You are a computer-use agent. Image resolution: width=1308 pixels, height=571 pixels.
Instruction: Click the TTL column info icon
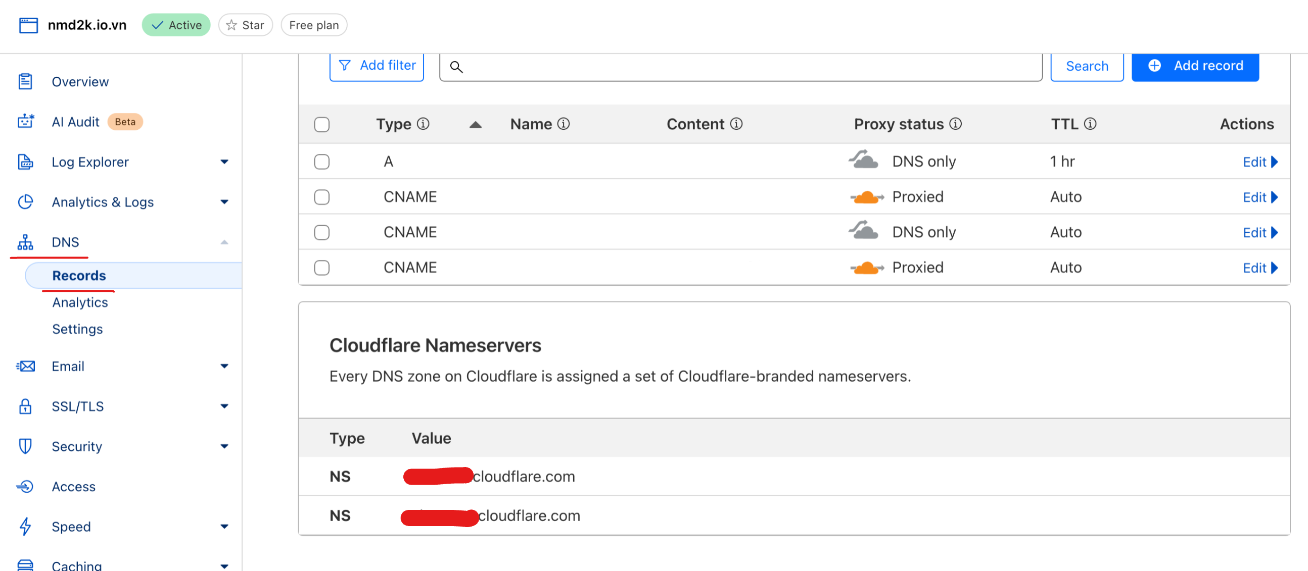coord(1090,124)
